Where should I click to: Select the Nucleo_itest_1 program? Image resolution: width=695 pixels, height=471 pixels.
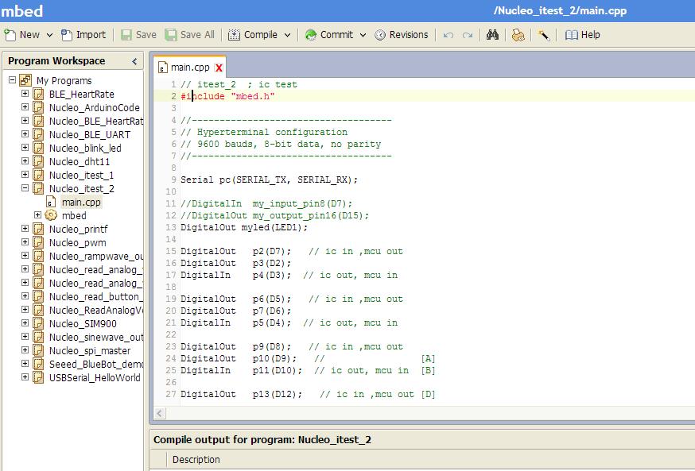pyautogui.click(x=82, y=176)
